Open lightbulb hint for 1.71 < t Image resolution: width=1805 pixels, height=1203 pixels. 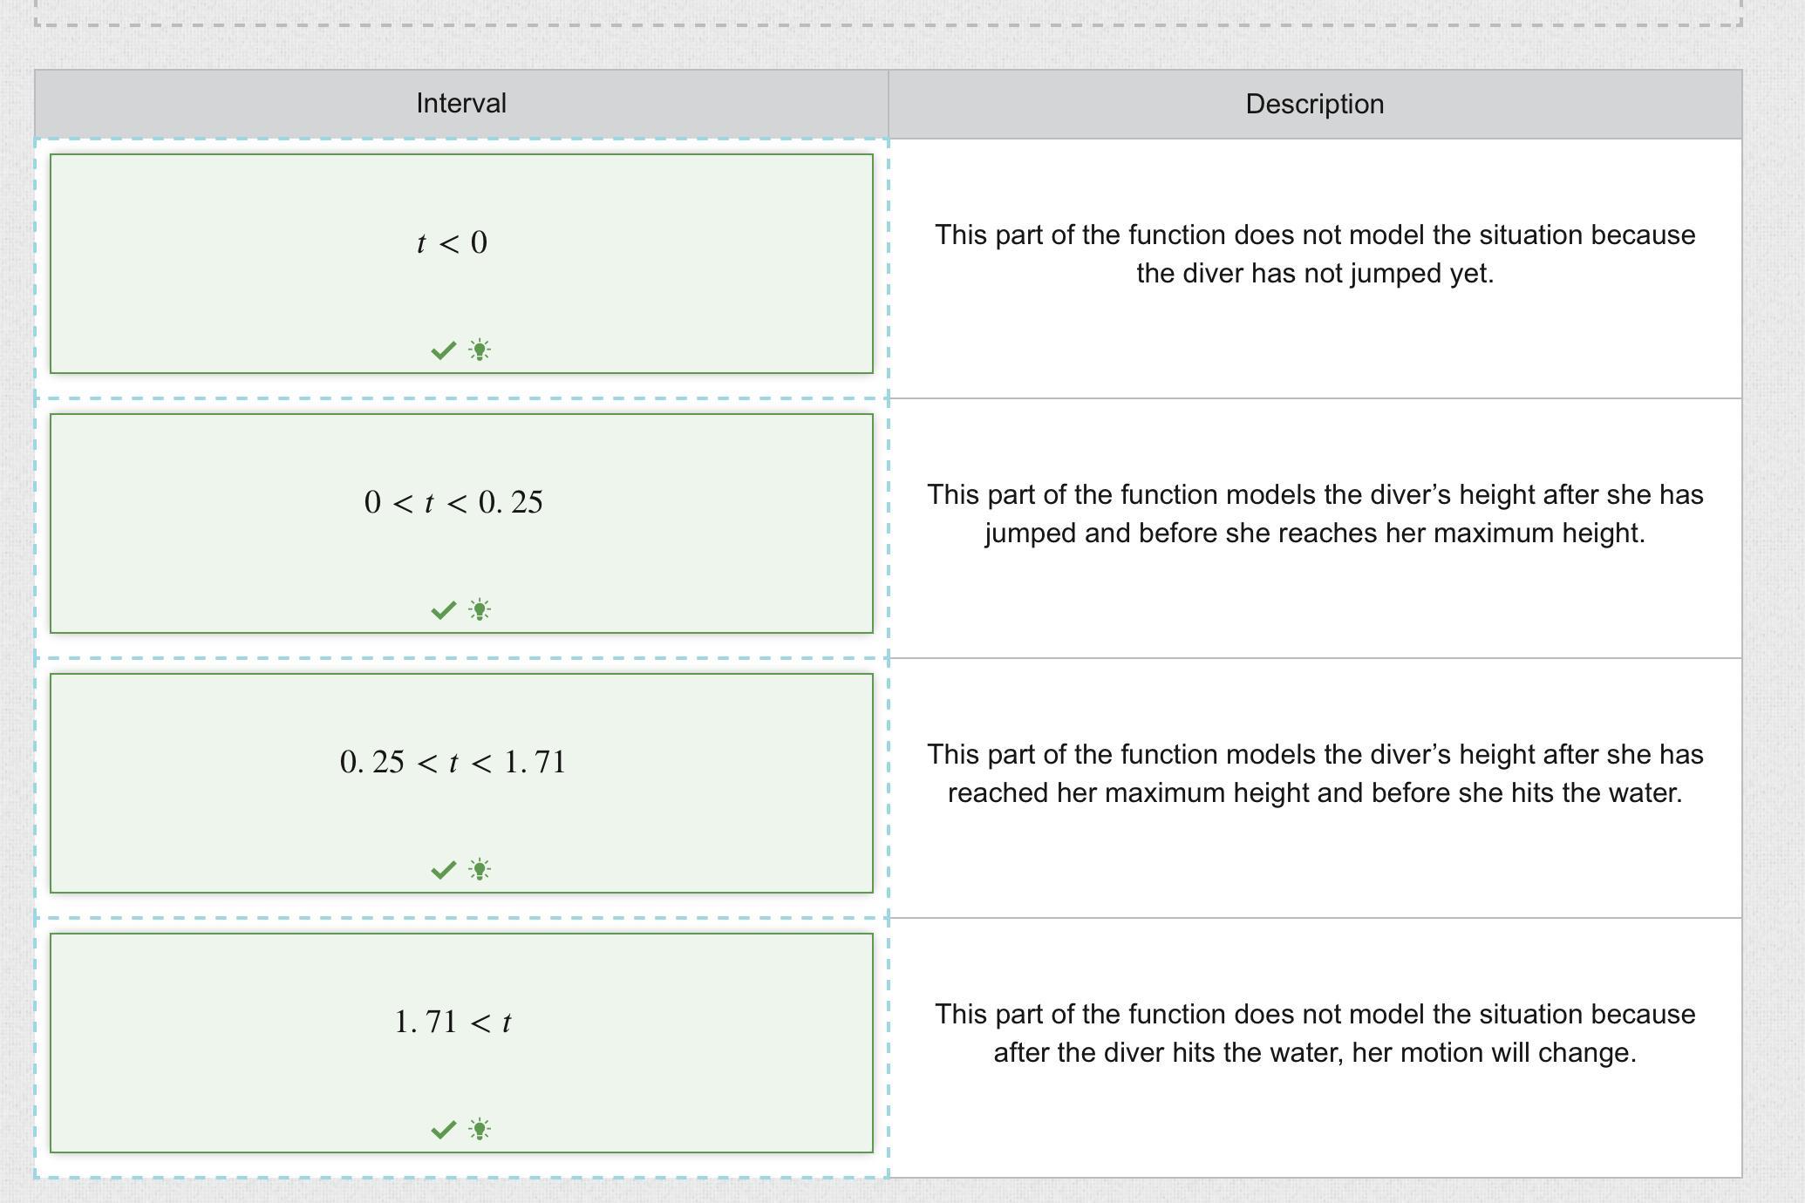point(480,1130)
